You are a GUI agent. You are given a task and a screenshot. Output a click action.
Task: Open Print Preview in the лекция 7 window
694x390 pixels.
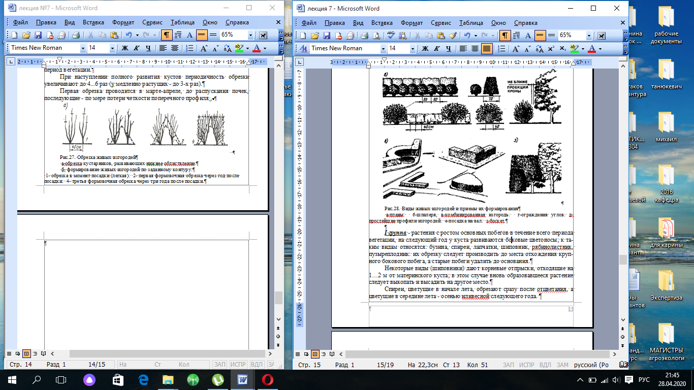click(376, 35)
